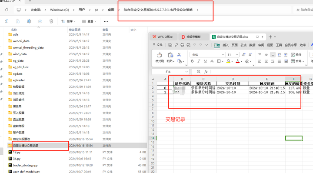Toggle Italic formatting in WPS
The image size is (313, 173).
pos(199,61)
